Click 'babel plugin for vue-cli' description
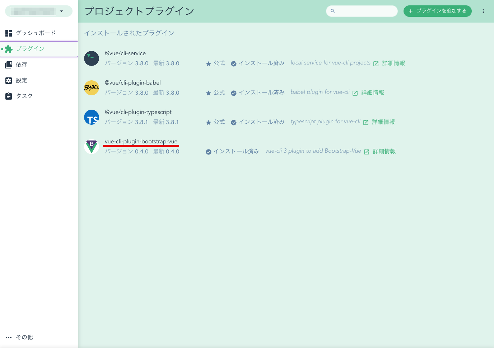Screen dimensions: 494x348 click(320, 92)
